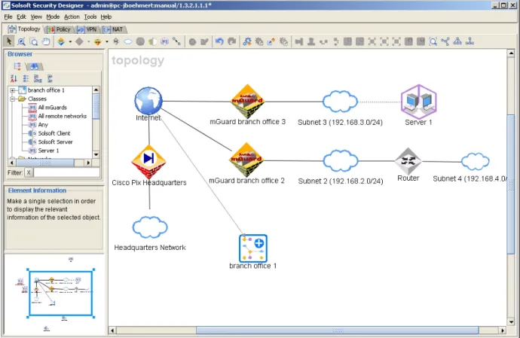Apply the last hierarchy layout icon
Viewport: 520px width, 338px height.
click(470, 41)
